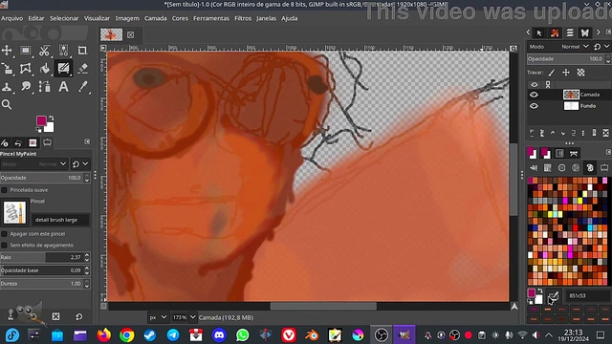
Task: Open the Arquivo menu
Action: pyautogui.click(x=11, y=18)
